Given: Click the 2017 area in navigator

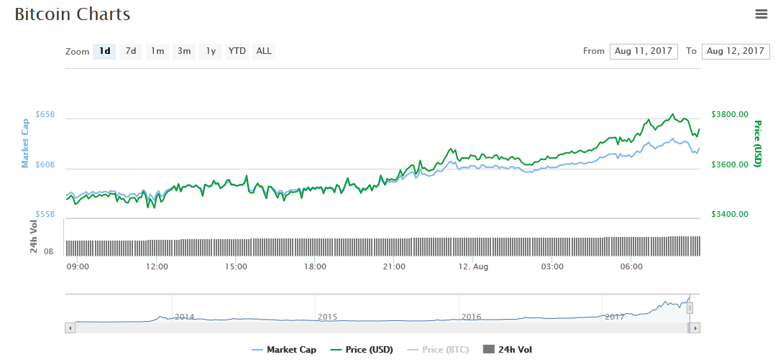Looking at the screenshot, I should [x=615, y=317].
